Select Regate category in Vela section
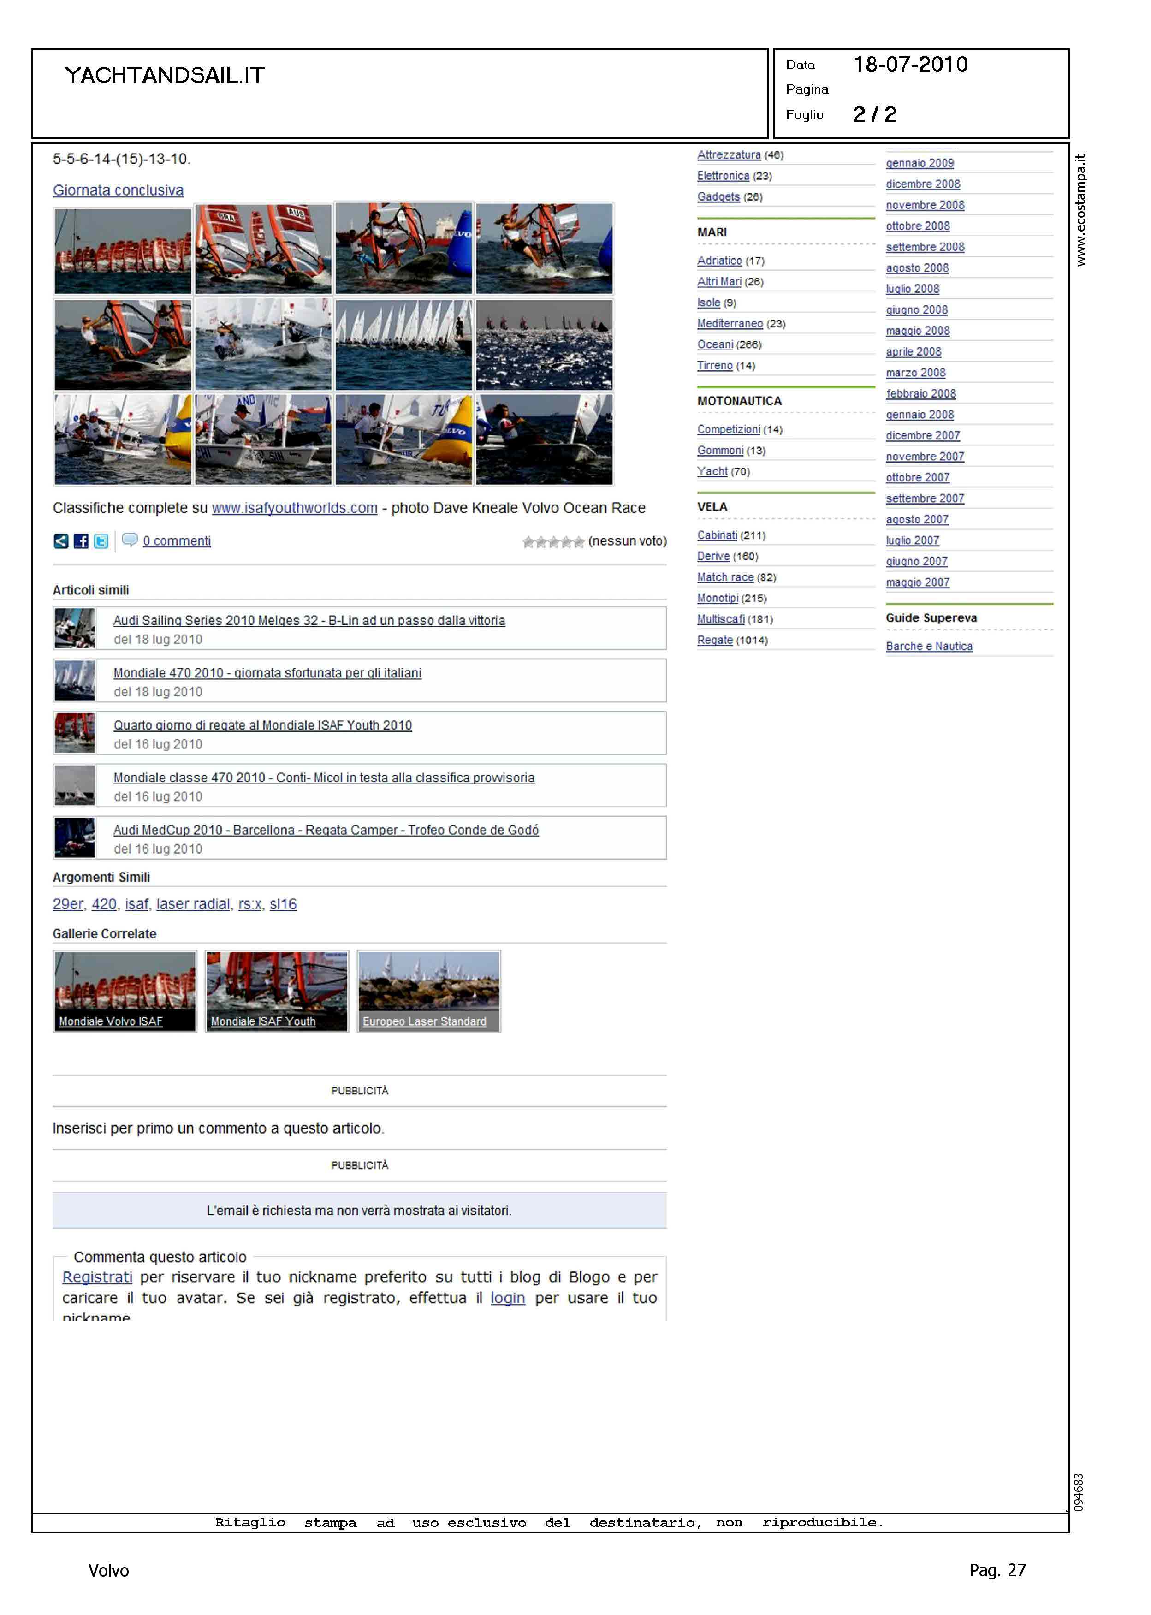 coord(714,640)
